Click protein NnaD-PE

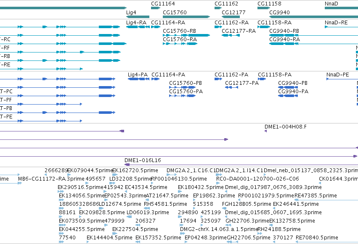342,79
